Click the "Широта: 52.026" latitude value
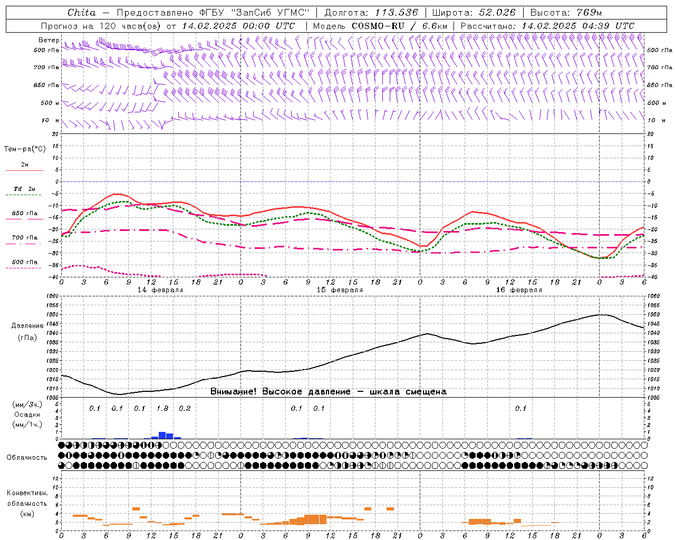This screenshot has height=540, width=675. click(x=474, y=13)
